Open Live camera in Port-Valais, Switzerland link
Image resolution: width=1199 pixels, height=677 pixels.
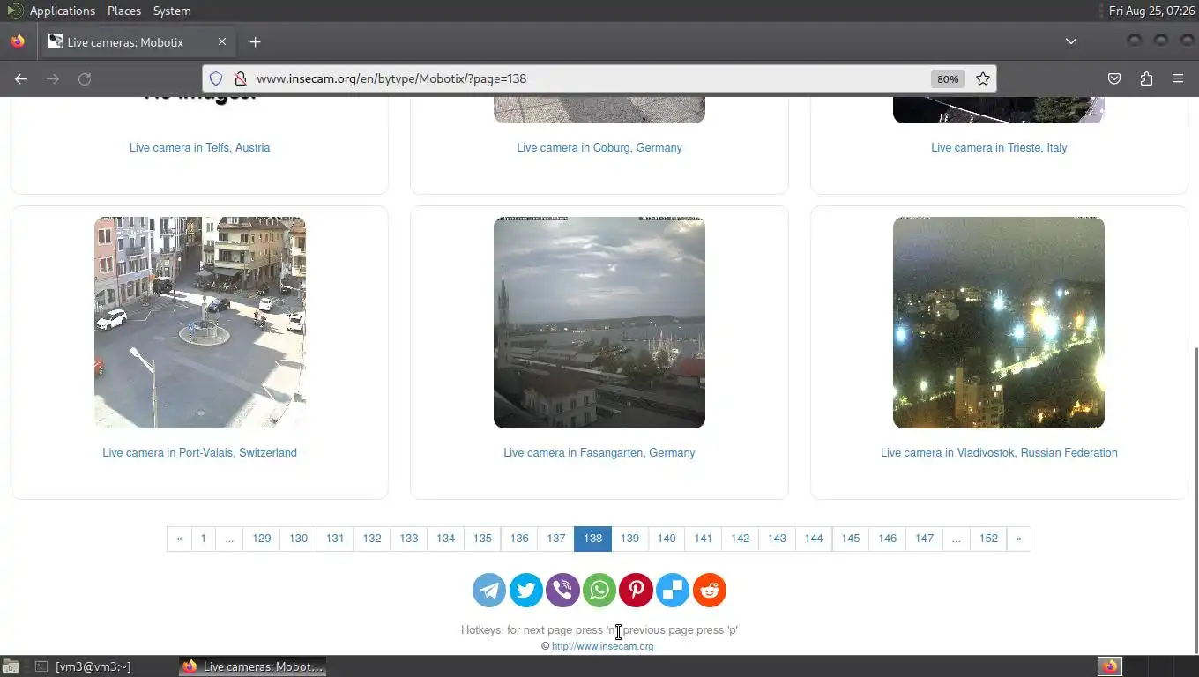point(199,452)
